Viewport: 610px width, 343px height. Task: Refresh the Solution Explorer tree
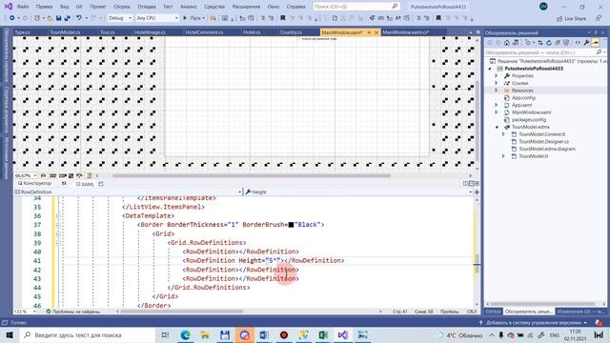click(x=549, y=43)
